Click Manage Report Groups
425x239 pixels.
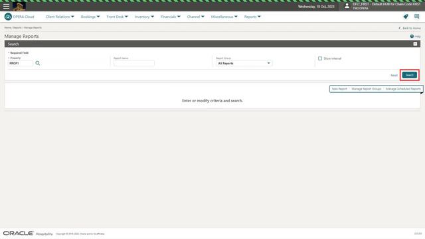click(x=367, y=89)
